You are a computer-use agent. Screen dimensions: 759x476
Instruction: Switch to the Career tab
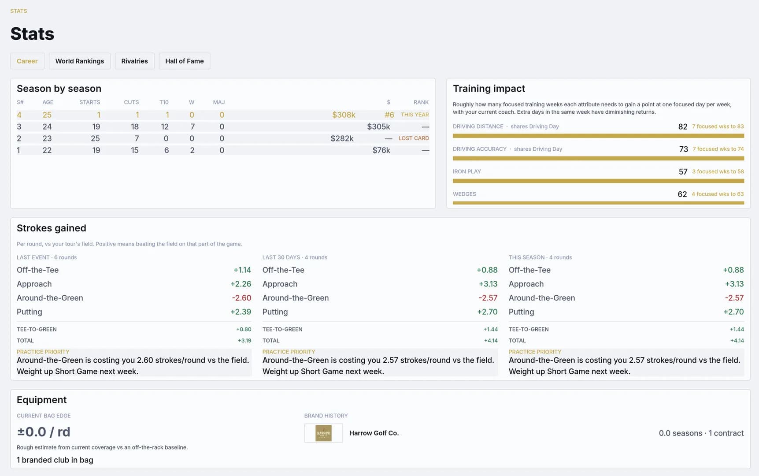pyautogui.click(x=27, y=61)
